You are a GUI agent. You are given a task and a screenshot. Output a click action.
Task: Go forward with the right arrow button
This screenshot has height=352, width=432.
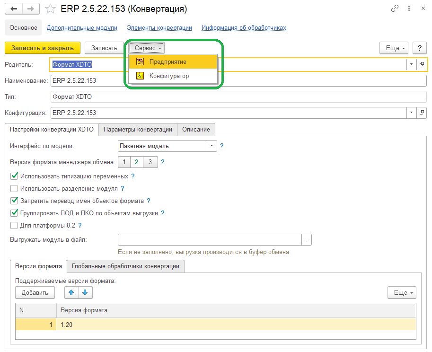point(31,9)
